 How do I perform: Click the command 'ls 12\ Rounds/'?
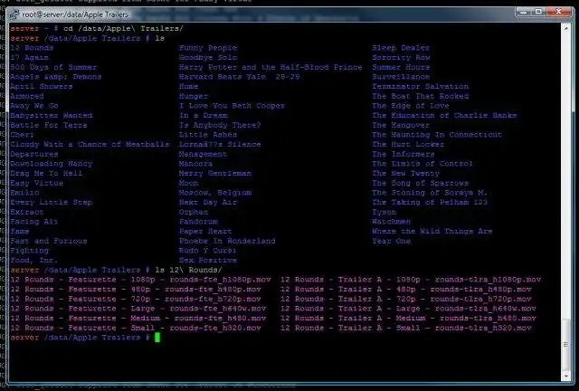pos(189,270)
